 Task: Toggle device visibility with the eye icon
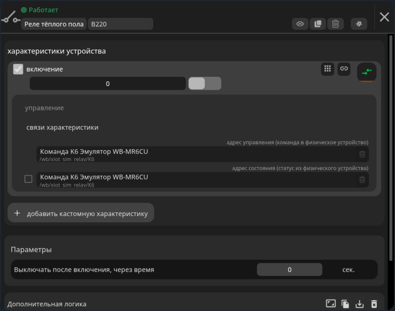tap(300, 24)
